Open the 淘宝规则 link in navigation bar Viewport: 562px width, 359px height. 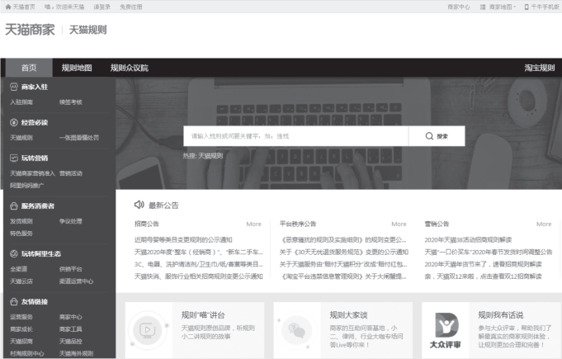pyautogui.click(x=539, y=68)
